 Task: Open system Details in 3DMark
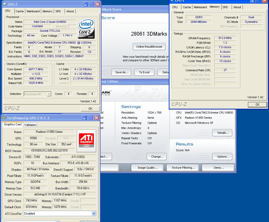[x=222, y=133]
